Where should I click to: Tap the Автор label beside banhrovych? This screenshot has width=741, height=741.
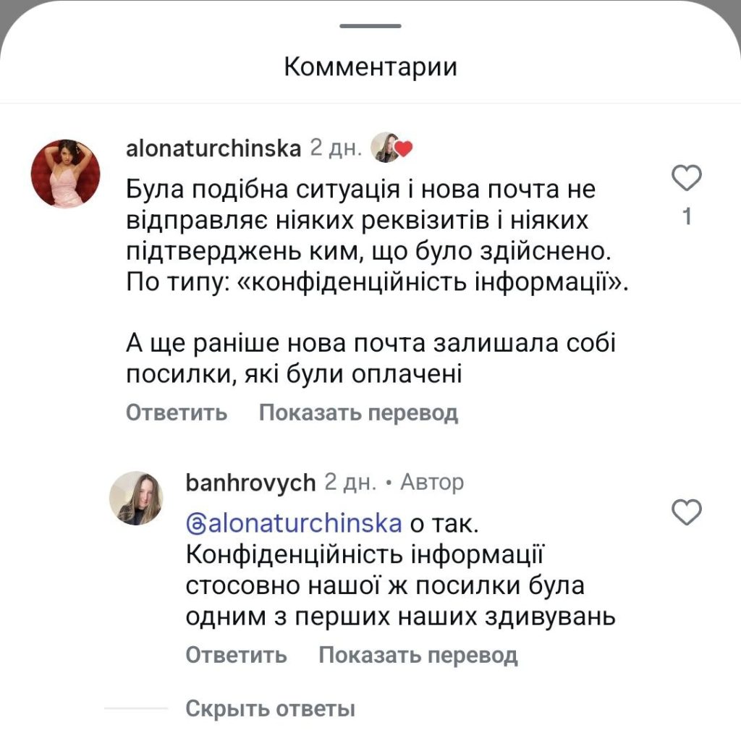432,483
